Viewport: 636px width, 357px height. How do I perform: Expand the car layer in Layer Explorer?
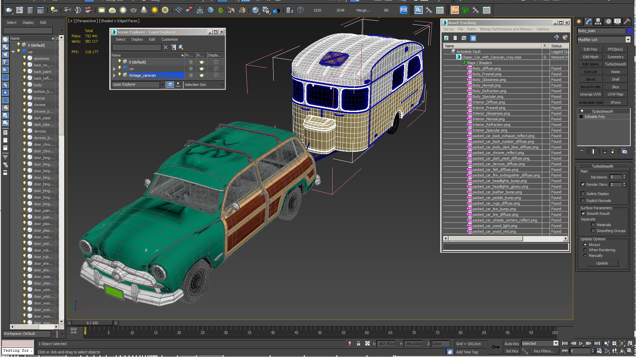(115, 69)
